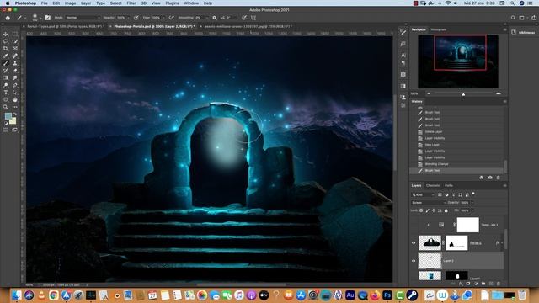The width and height of the screenshot is (539, 303).
Task: Open the Smoothing value dropdown
Action: click(x=207, y=18)
